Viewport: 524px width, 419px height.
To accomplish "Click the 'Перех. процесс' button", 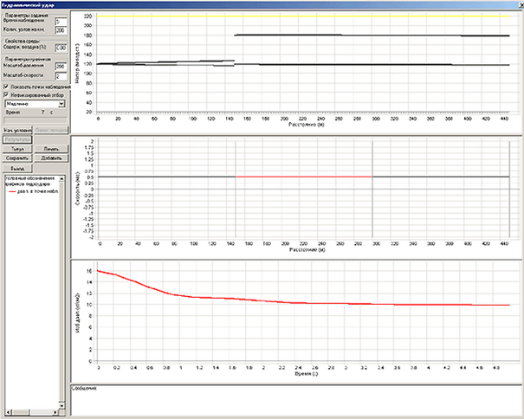I will [51, 129].
